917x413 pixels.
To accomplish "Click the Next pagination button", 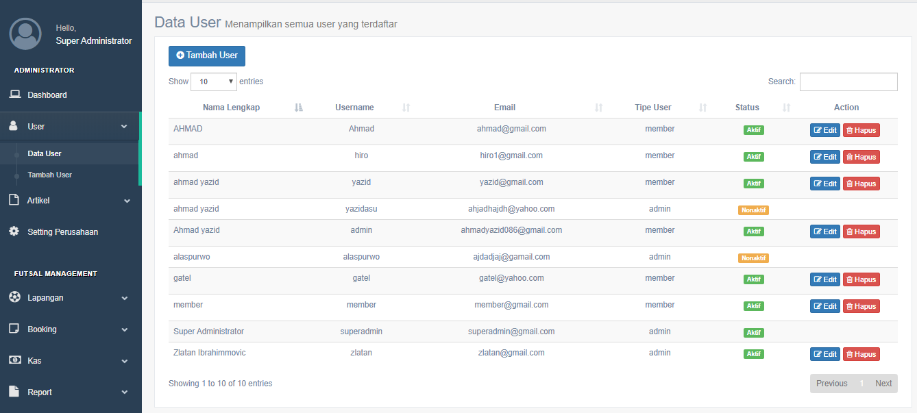I will 883,384.
